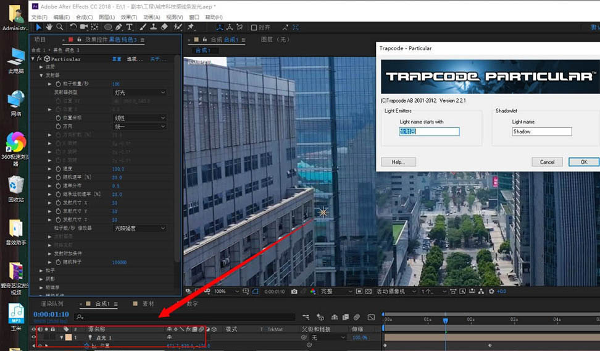Toggle stopwatch for 粒子数量/秒 property
The height and width of the screenshot is (351, 600).
(58, 83)
